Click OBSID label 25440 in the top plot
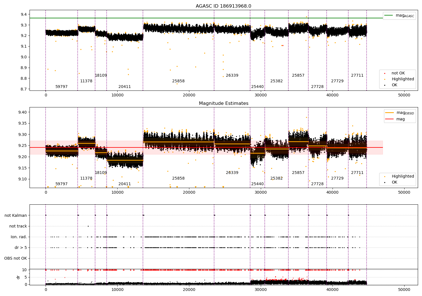 257,87
